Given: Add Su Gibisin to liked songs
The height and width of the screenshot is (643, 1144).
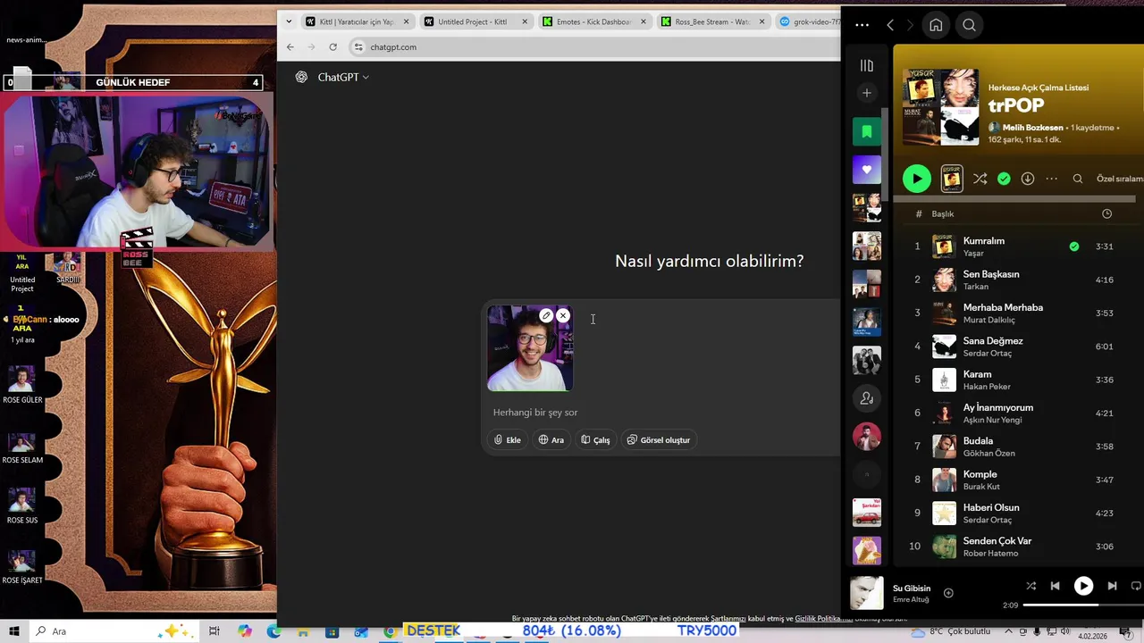Looking at the screenshot, I should [948, 593].
